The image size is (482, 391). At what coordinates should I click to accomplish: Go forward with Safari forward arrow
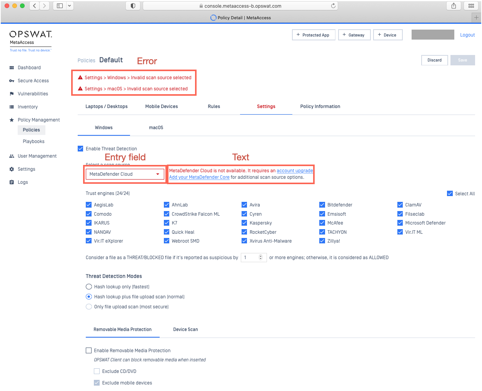(x=44, y=6)
